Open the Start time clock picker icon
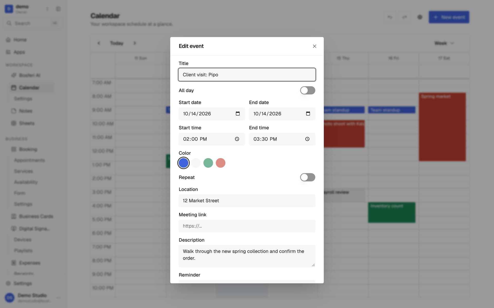The width and height of the screenshot is (494, 308). click(x=237, y=139)
